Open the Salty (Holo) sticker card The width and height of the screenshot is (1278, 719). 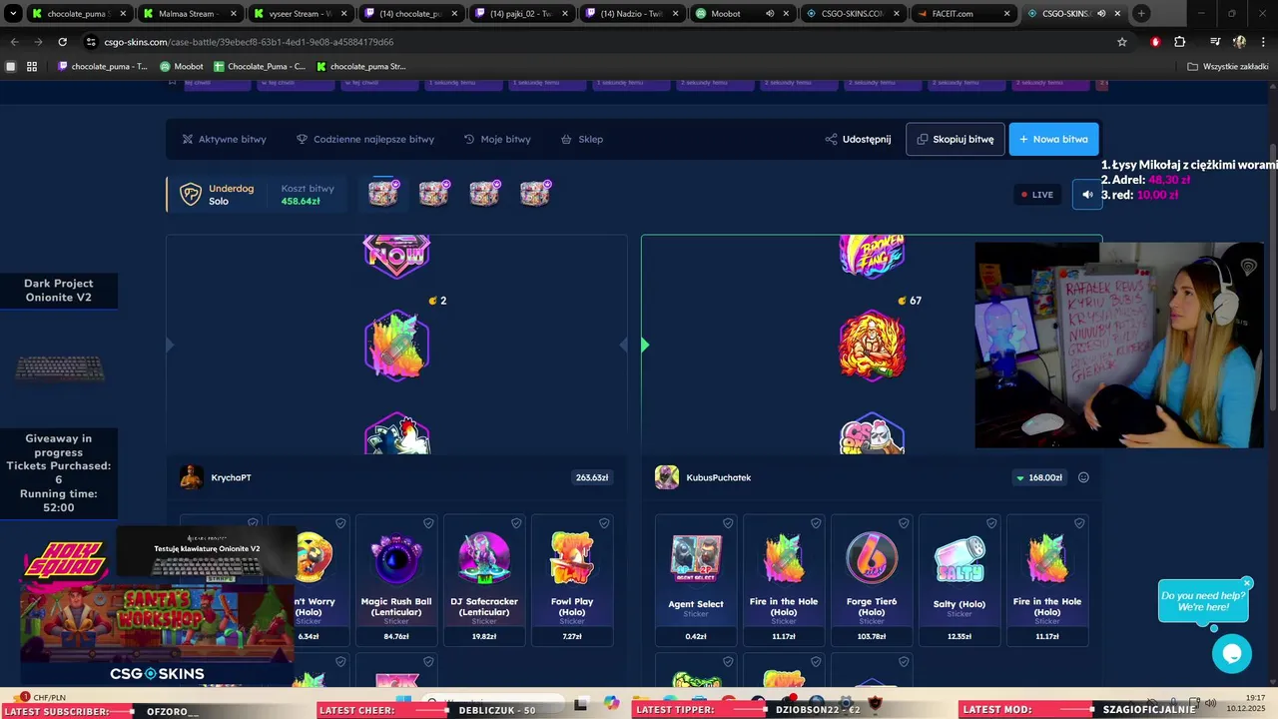[959, 580]
